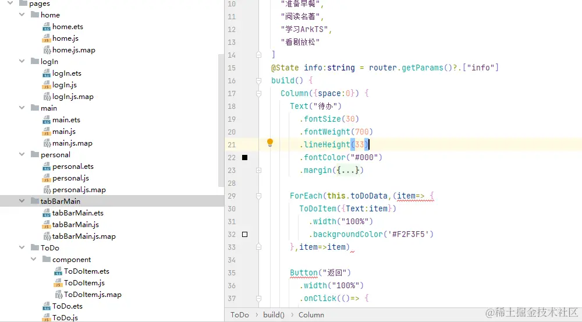Expand folded margin block on line 23
The height and width of the screenshot is (322, 582).
[259, 170]
